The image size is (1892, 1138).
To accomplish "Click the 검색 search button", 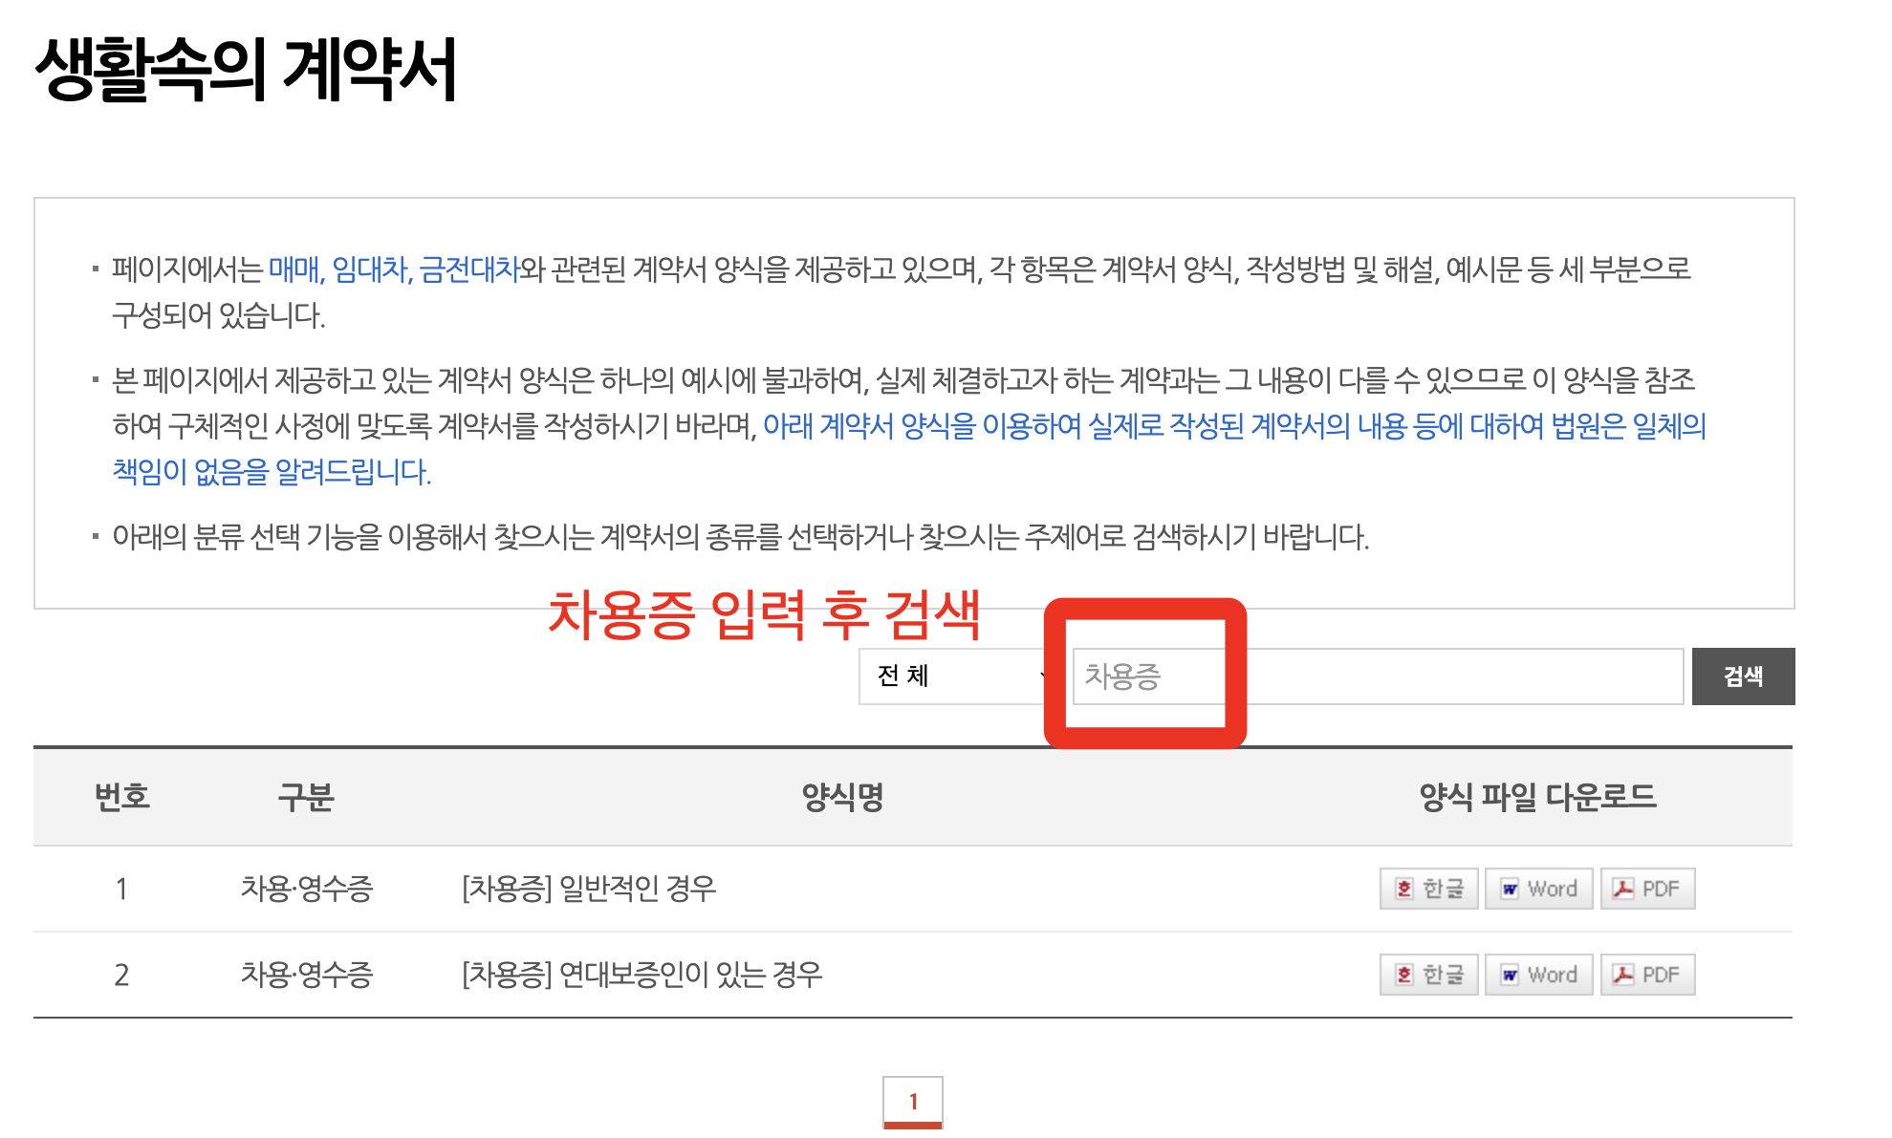I will point(1744,676).
